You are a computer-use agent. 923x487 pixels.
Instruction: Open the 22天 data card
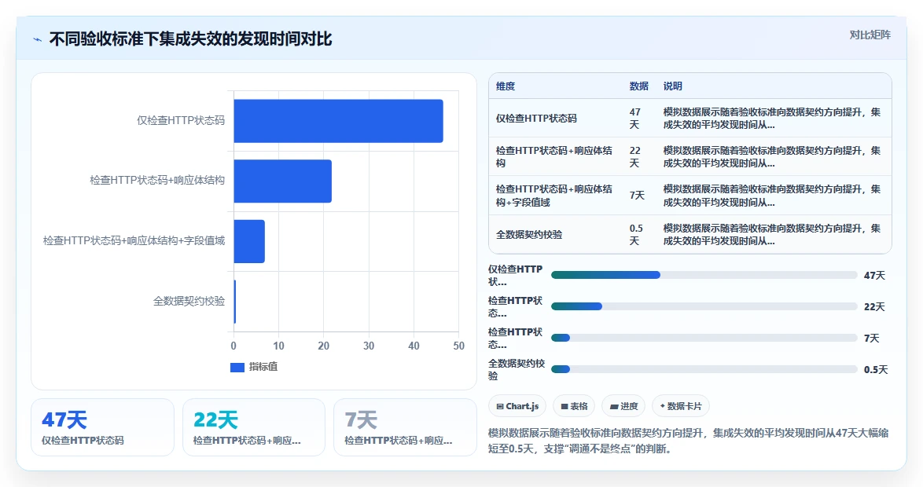point(254,427)
